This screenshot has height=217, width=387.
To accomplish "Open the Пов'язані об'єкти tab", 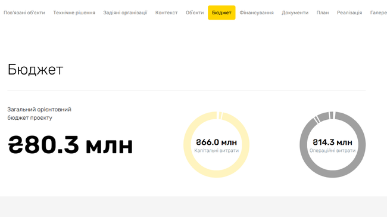I will 24,13.
